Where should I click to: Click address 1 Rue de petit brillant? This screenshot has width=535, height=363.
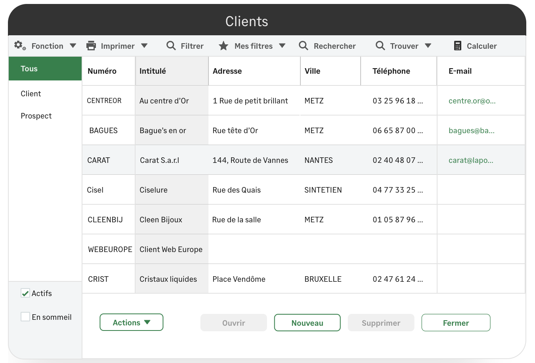[250, 101]
